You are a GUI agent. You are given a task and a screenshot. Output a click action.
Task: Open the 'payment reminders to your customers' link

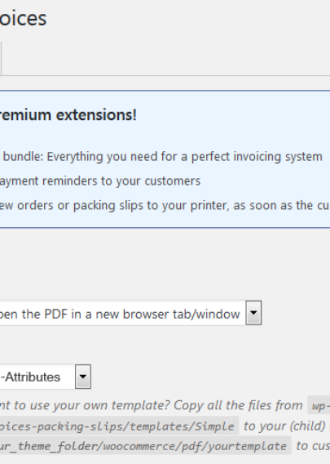click(100, 181)
